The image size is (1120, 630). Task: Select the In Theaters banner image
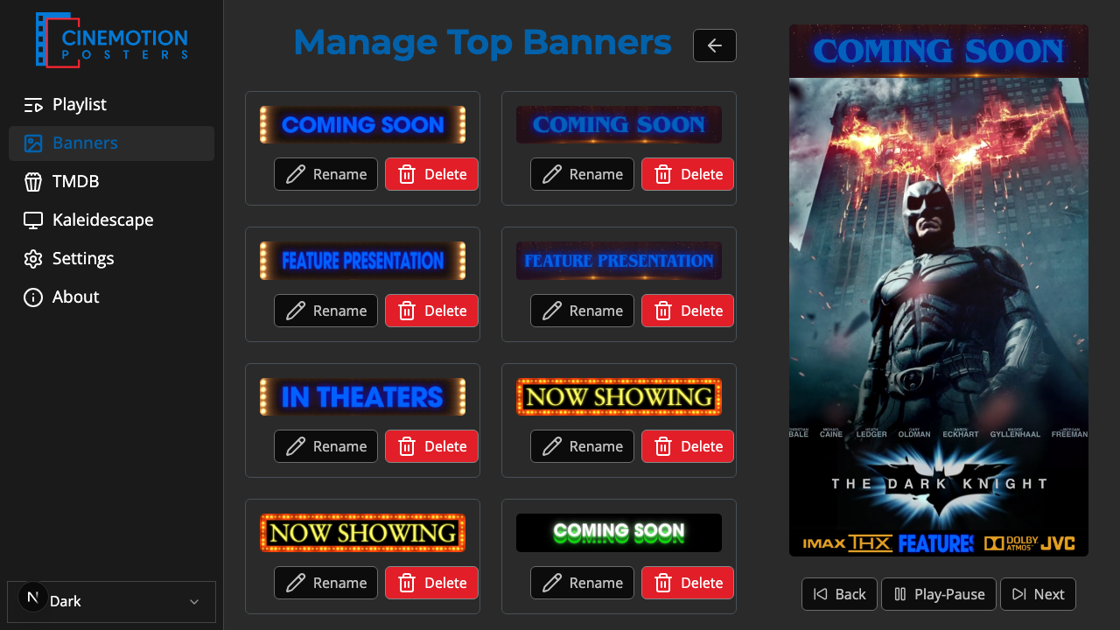pyautogui.click(x=362, y=397)
